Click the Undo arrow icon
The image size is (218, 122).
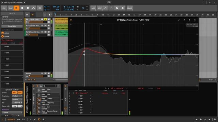pos(106,8)
